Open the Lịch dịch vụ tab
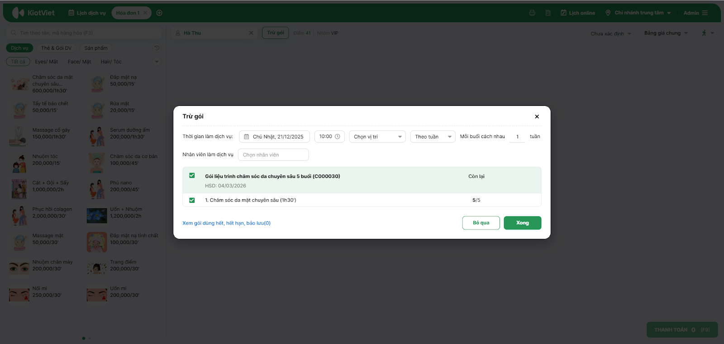Viewport: 724px width, 344px height. coord(87,13)
